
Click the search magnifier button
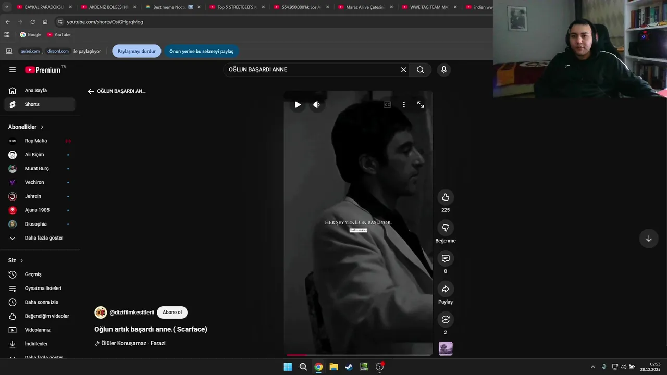coord(420,70)
